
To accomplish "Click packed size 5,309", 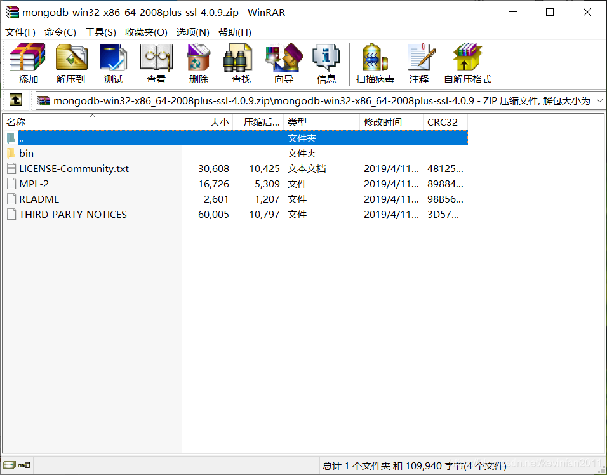I will [267, 184].
